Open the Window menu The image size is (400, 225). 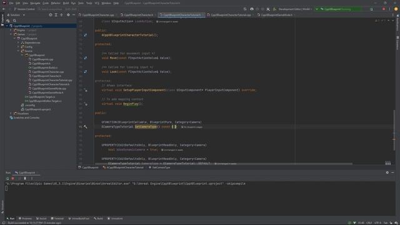[106, 3]
